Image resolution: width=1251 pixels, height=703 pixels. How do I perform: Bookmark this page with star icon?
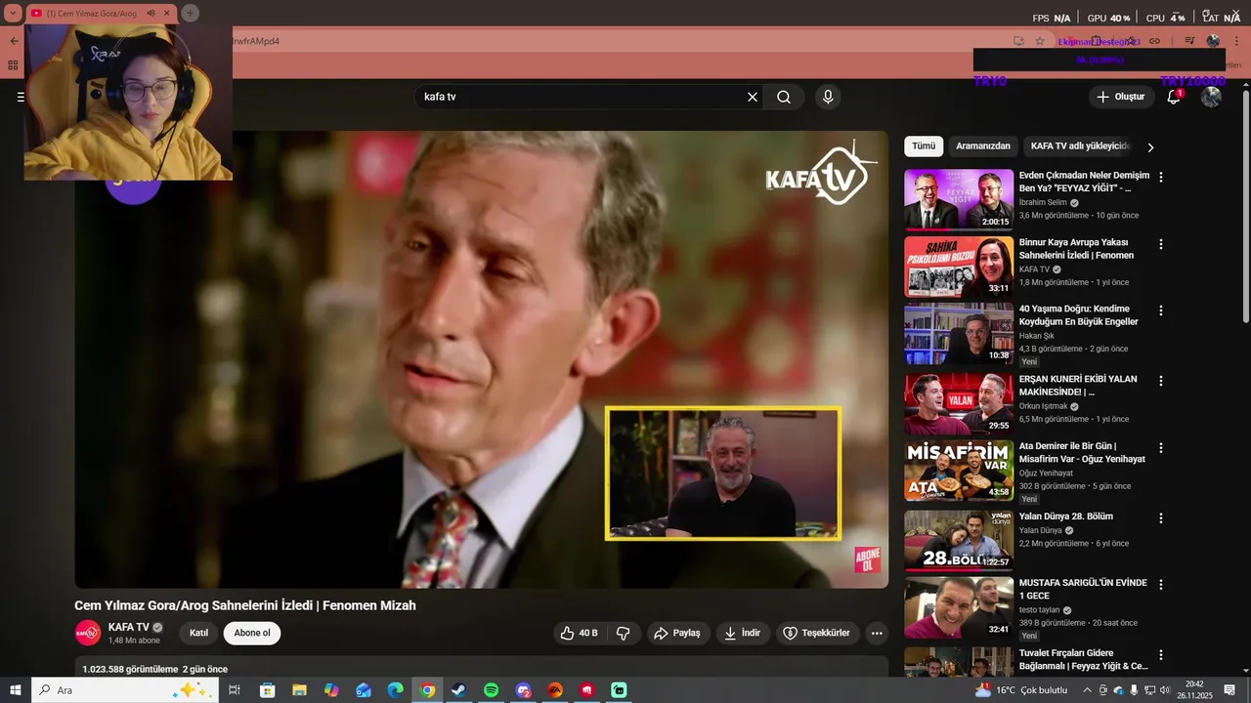coord(1040,41)
